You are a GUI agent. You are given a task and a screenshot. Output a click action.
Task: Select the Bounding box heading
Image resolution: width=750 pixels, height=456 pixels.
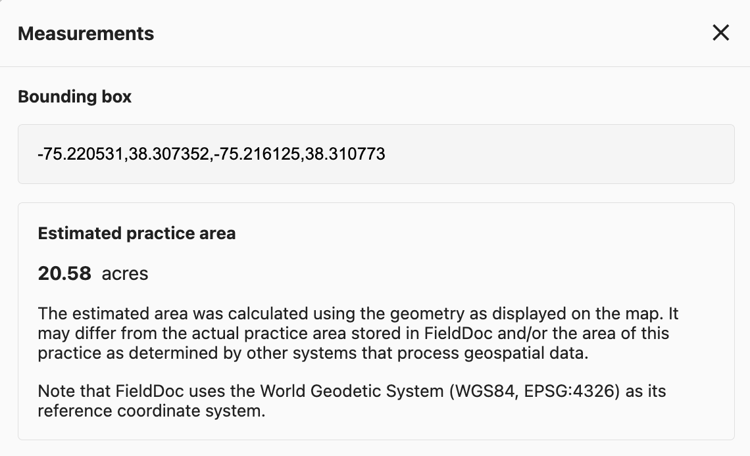(74, 97)
